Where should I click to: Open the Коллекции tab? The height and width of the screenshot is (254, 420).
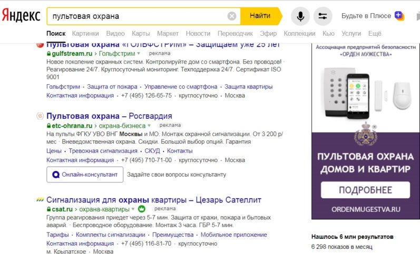(299, 34)
